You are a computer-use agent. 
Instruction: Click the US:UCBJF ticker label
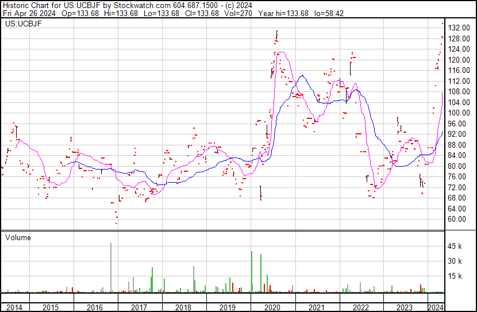(x=21, y=25)
